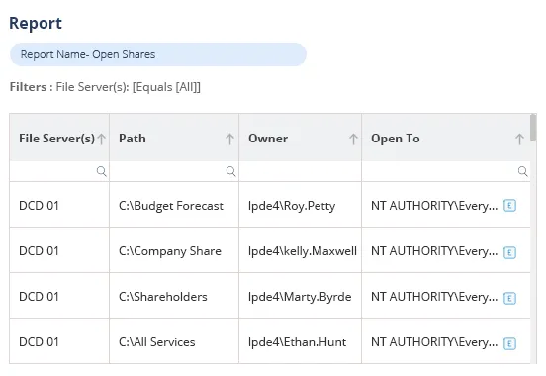The image size is (546, 376).
Task: Sort by Owner column arrow
Action: (x=353, y=139)
